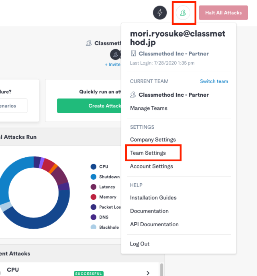Select Log Out
This screenshot has width=257, height=276.
(x=140, y=244)
